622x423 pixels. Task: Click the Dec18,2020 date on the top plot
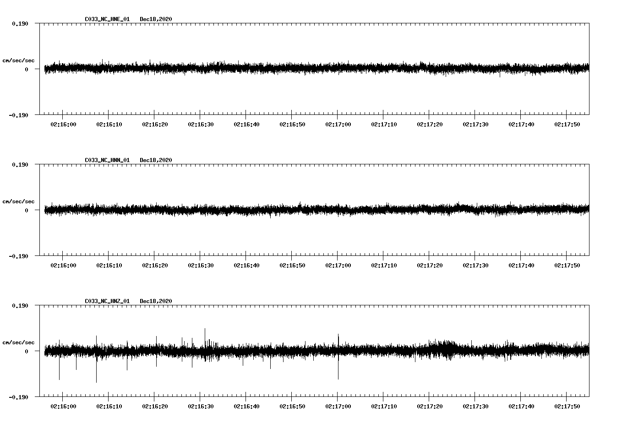156,19
